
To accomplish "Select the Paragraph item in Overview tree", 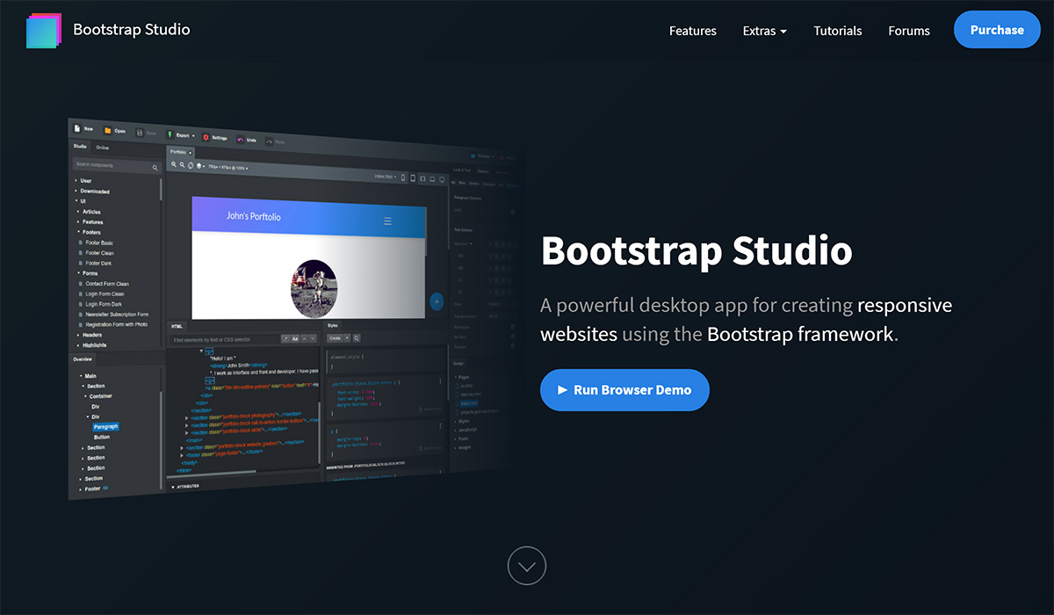I will coord(105,426).
